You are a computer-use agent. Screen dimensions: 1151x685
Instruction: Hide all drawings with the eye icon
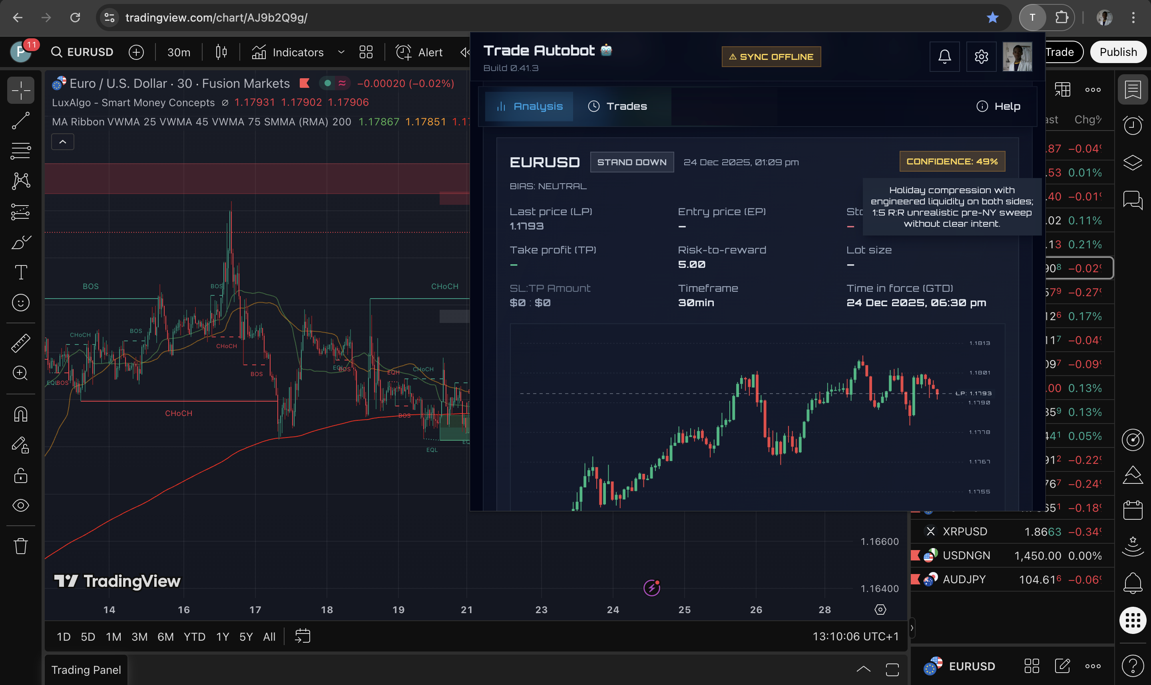click(20, 505)
